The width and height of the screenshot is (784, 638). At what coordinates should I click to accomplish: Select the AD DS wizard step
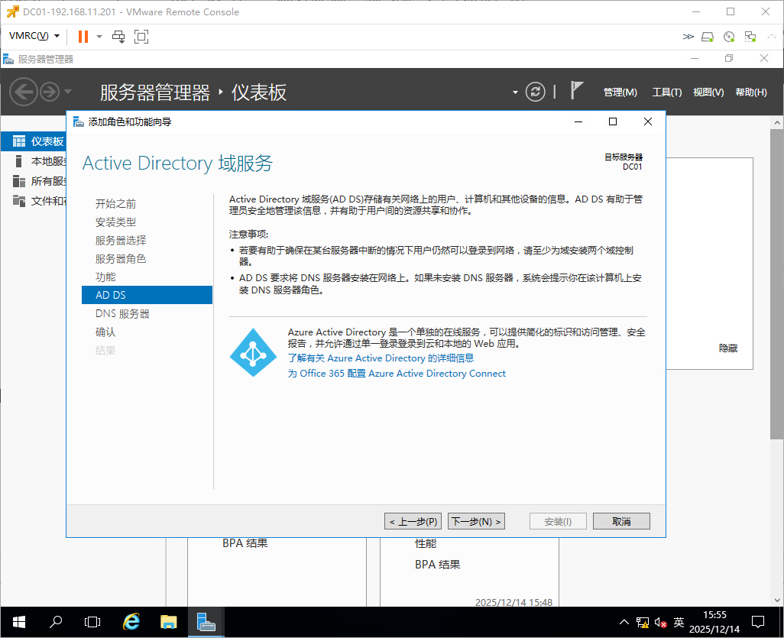coord(147,295)
